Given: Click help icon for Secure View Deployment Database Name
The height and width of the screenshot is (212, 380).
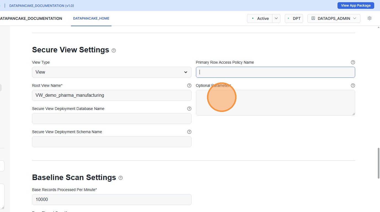Looking at the screenshot, I should tap(189, 109).
